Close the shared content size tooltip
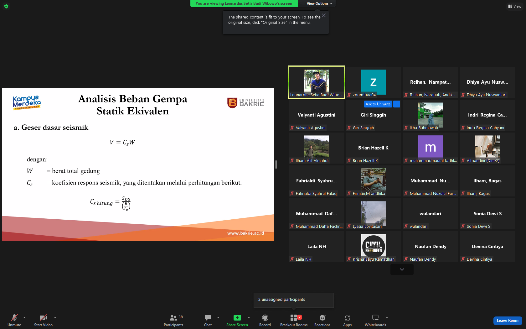This screenshot has width=526, height=329. [324, 15]
